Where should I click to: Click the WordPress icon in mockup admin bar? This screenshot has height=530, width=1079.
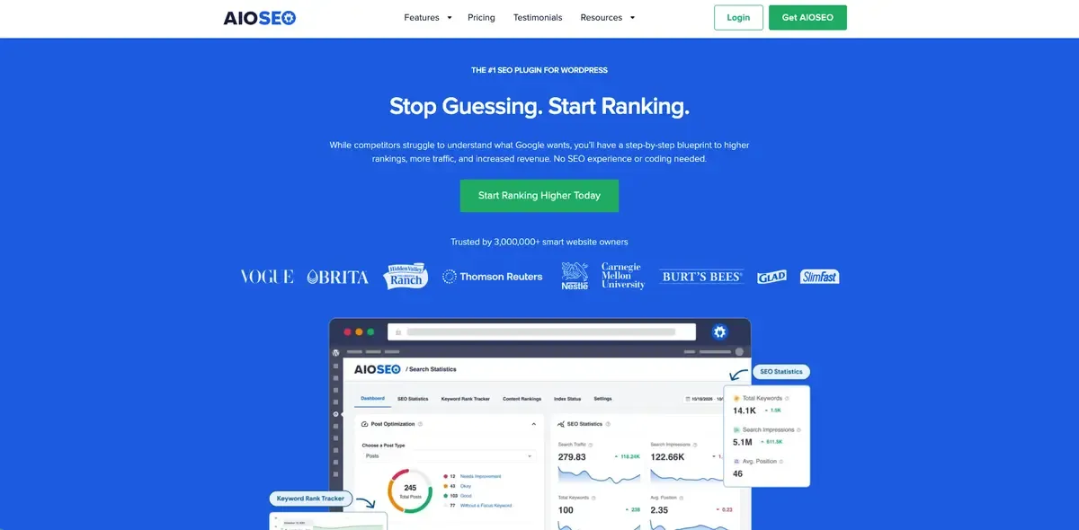(x=334, y=352)
